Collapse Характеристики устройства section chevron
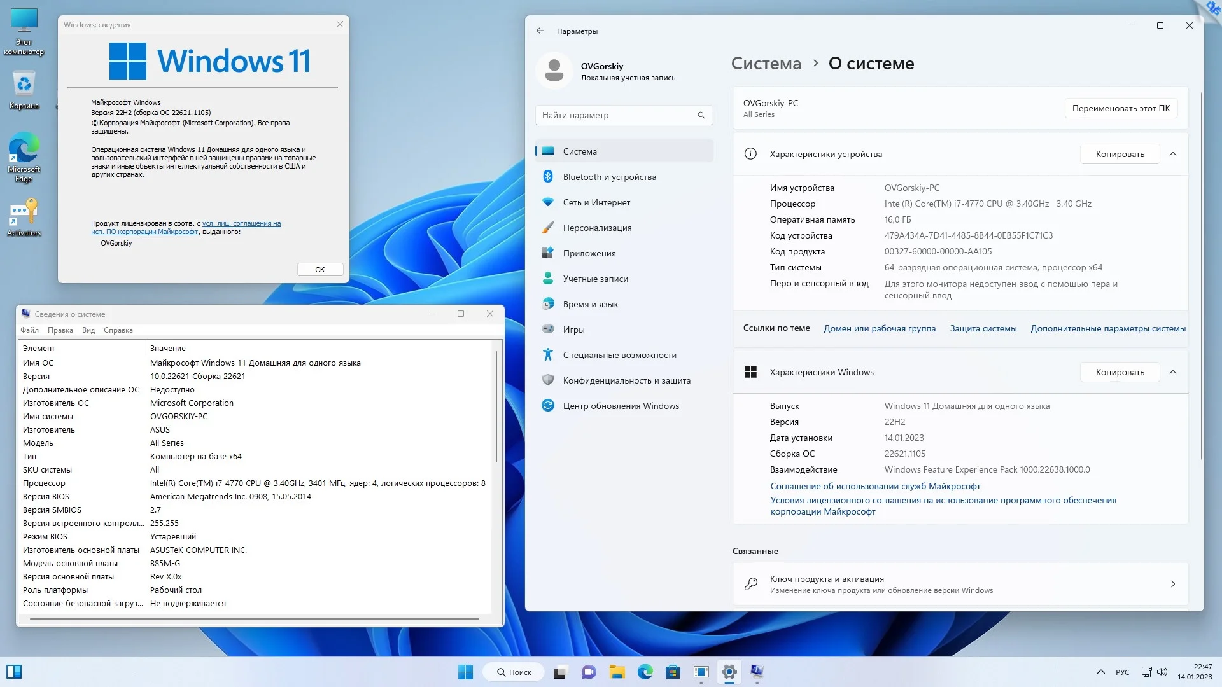This screenshot has height=687, width=1222. pyautogui.click(x=1173, y=154)
